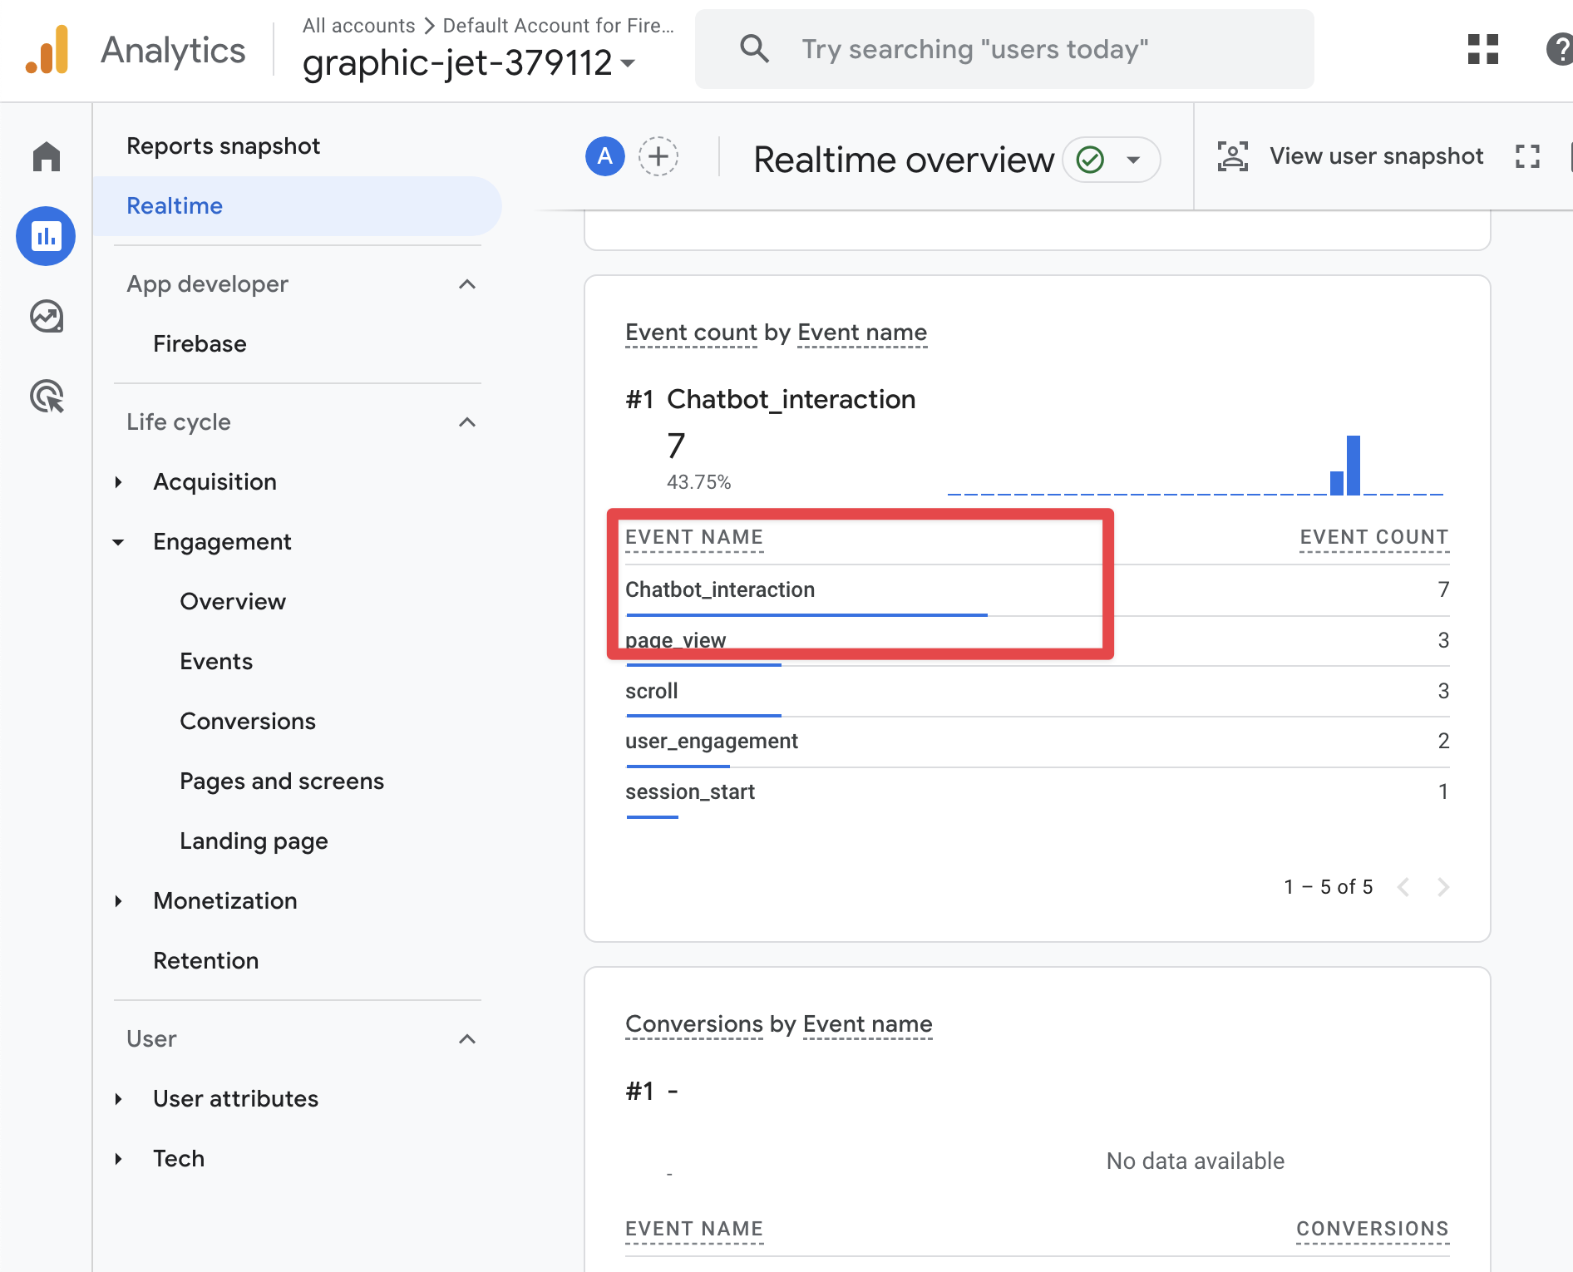This screenshot has height=1272, width=1573.
Task: Click the CONVERSIONS column header
Action: tap(1373, 1230)
